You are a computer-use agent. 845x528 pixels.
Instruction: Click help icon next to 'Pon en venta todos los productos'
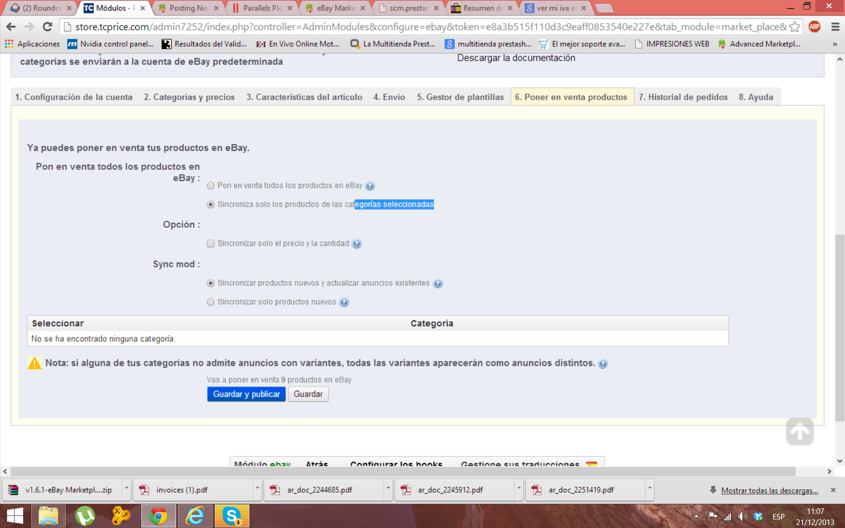[370, 186]
